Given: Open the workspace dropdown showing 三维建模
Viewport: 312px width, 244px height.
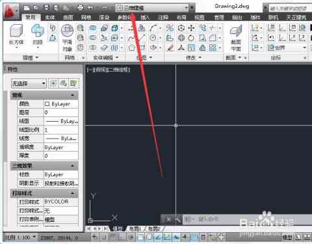Looking at the screenshot, I should [152, 8].
